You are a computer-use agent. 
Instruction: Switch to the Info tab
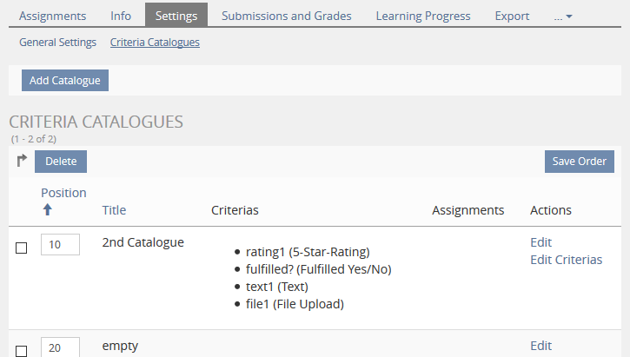(121, 16)
